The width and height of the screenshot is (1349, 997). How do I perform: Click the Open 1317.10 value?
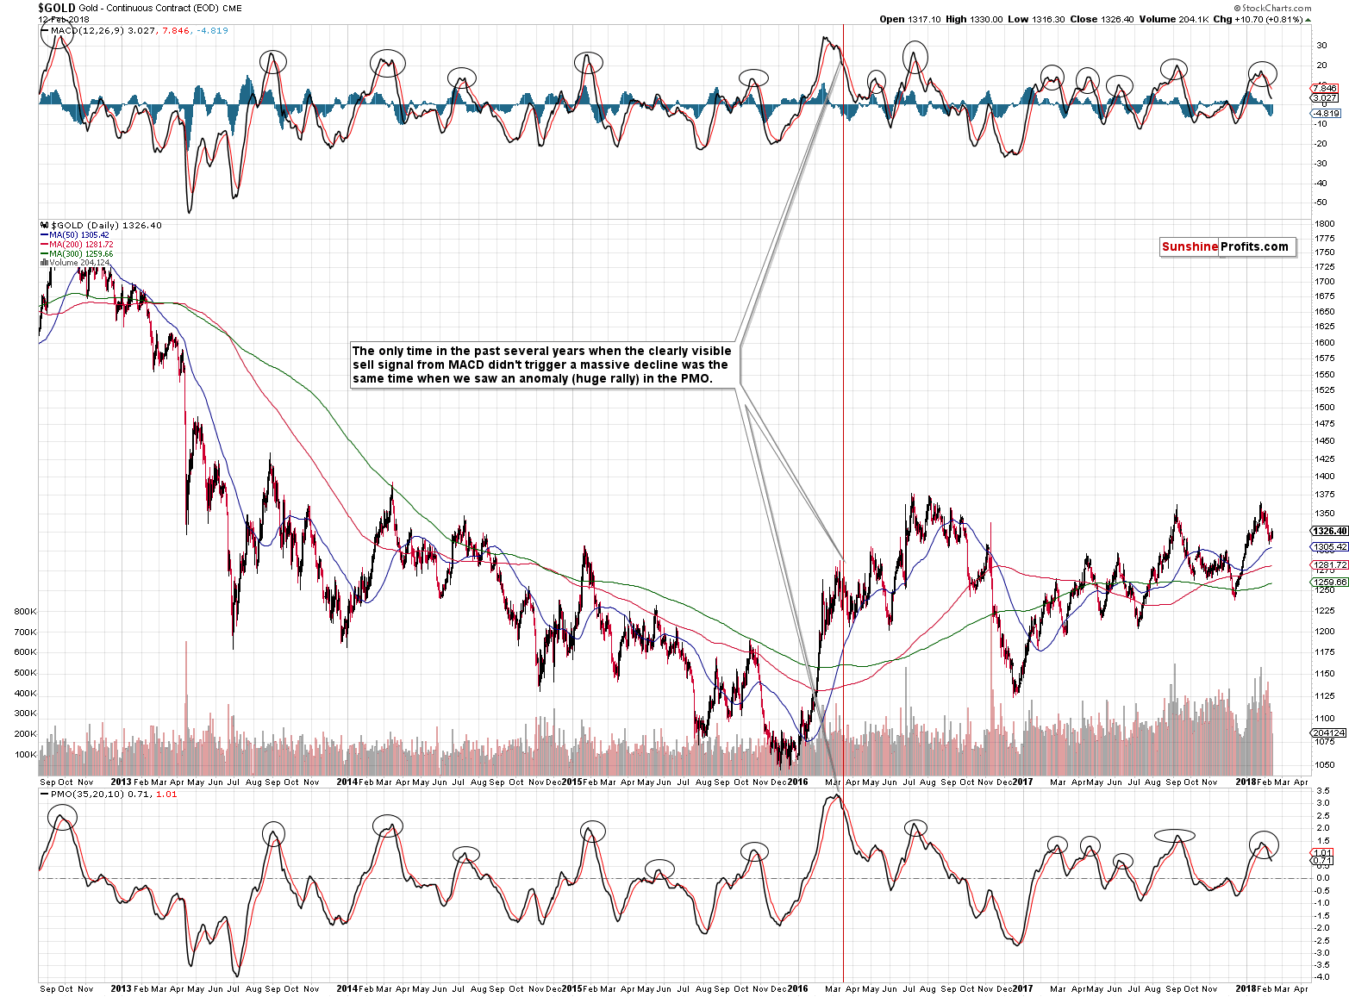910,19
